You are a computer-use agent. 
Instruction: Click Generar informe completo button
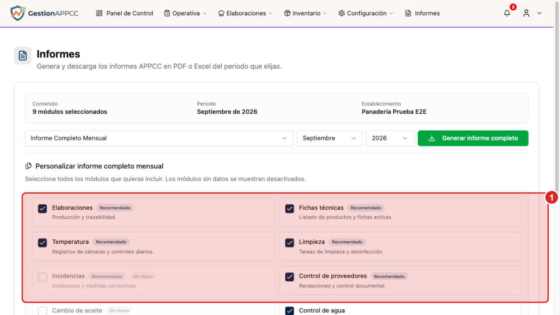click(473, 138)
